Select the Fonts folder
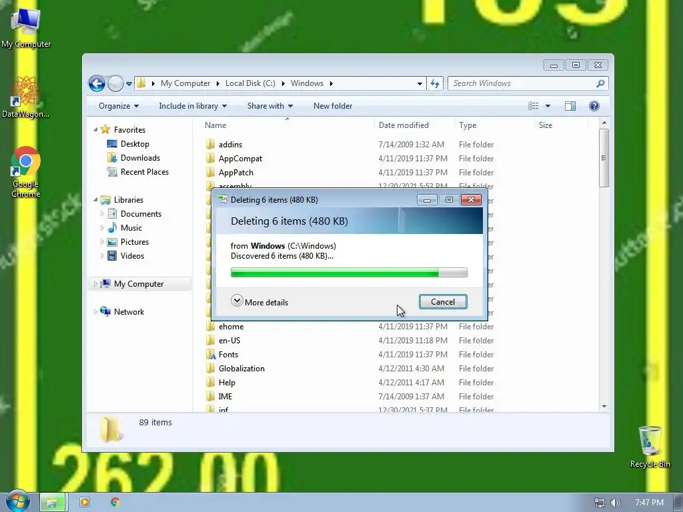The height and width of the screenshot is (512, 683). click(228, 355)
